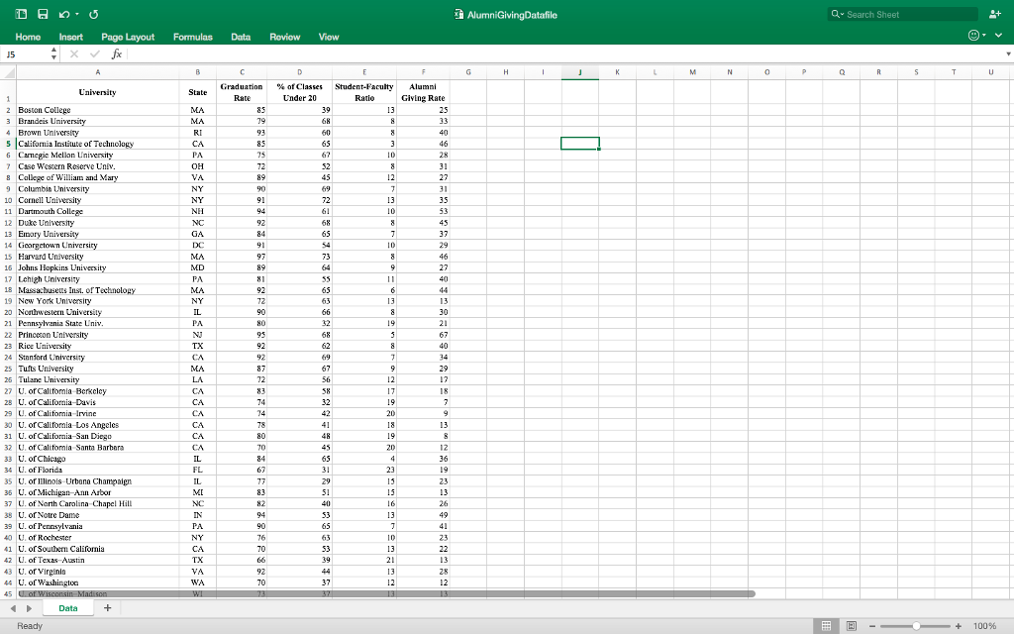Select the Harvard University cell
Screen dimensions: 1014x634
pos(98,257)
